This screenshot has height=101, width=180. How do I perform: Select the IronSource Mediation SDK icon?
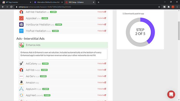coord(21,25)
